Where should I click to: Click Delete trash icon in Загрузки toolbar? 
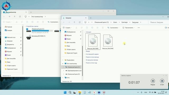[x=103, y=28]
